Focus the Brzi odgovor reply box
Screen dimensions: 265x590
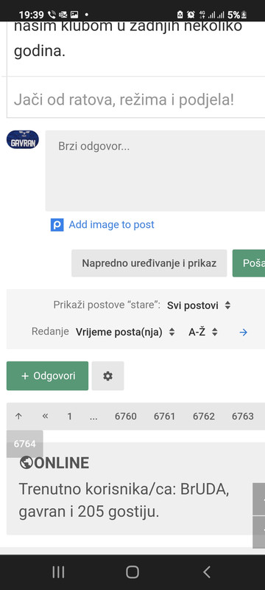(x=155, y=171)
